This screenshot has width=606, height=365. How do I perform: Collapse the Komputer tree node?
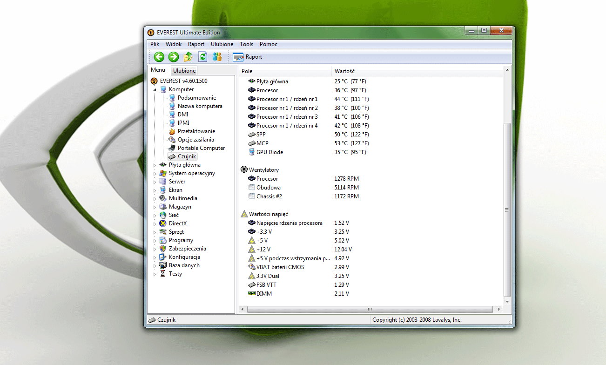point(155,89)
